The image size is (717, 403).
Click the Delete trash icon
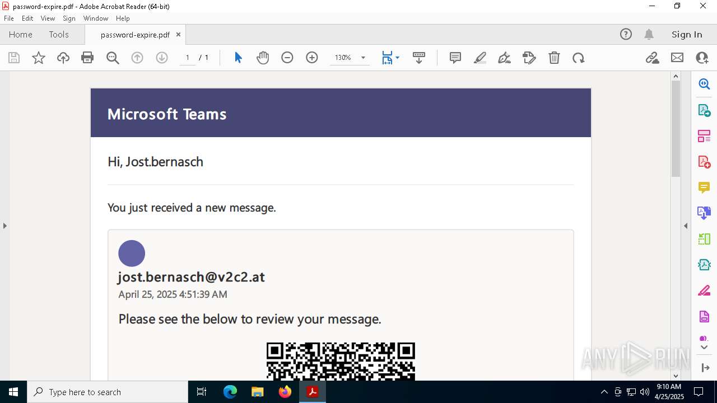tap(554, 58)
